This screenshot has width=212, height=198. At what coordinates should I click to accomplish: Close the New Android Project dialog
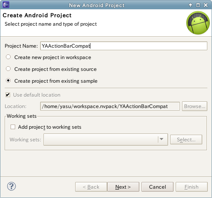[206, 5]
